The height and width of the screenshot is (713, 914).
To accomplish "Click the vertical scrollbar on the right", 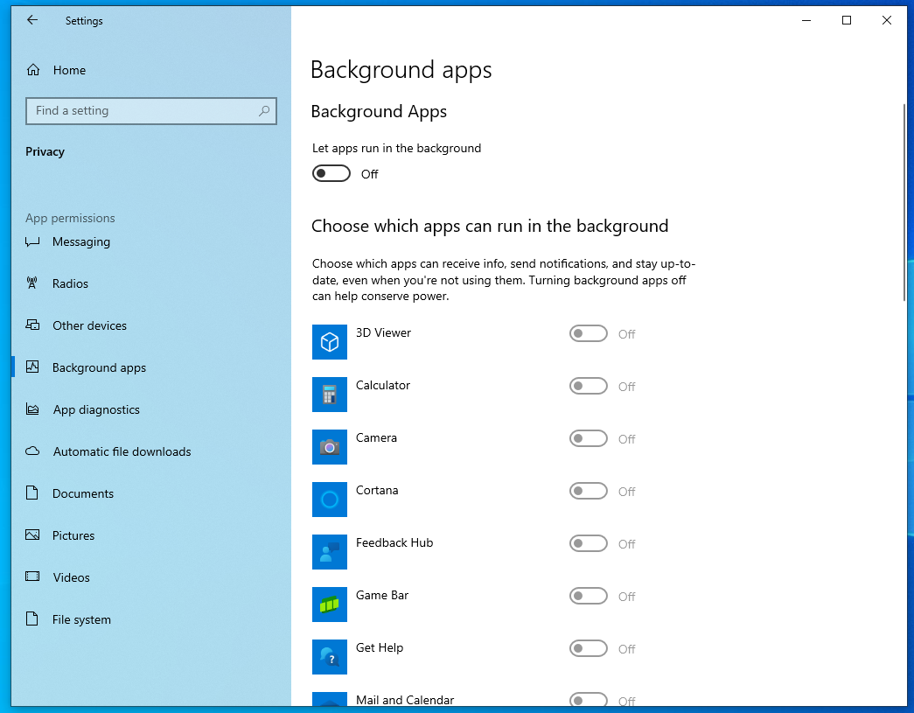I will click(x=904, y=202).
